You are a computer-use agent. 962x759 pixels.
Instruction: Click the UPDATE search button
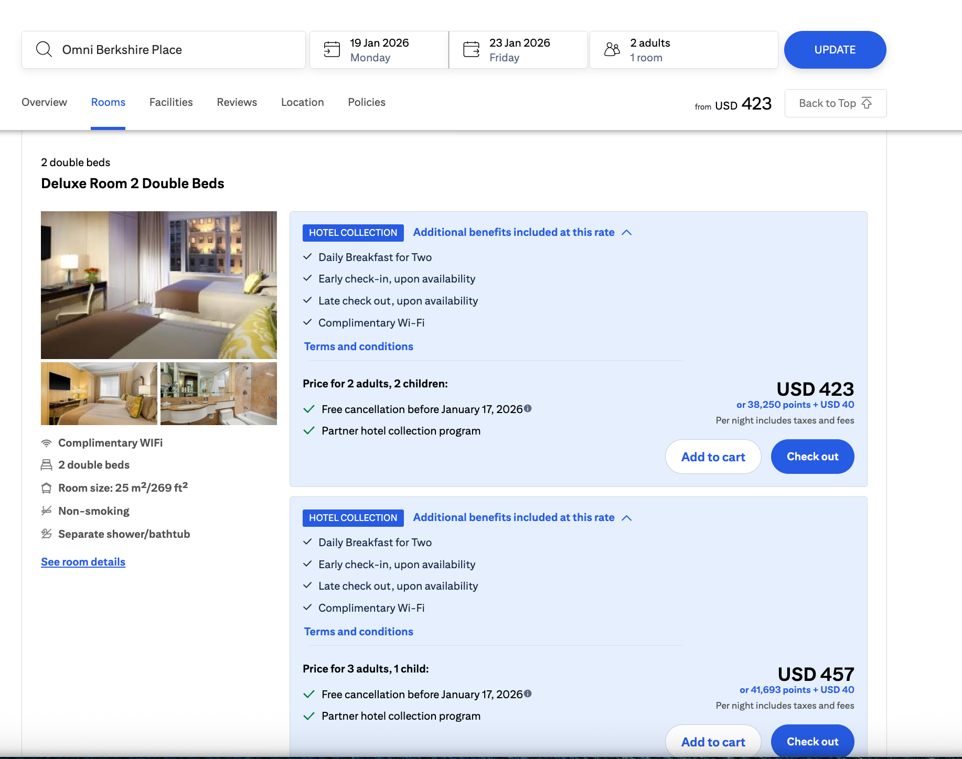[835, 50]
